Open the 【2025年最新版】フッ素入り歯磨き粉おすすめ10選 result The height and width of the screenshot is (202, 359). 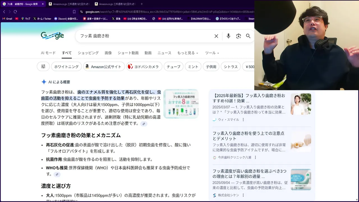click(x=249, y=98)
